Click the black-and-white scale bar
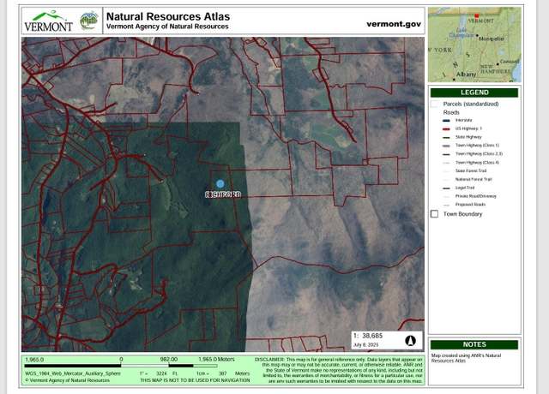This screenshot has height=394, width=549. click(x=121, y=366)
